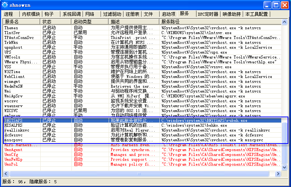This screenshot has width=291, height=187.
Task: Select the msscpsvc service row
Action: 142,140
